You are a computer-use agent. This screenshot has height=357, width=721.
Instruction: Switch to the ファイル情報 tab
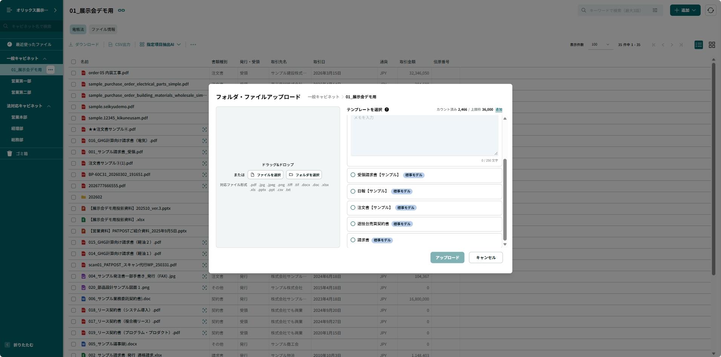coord(103,29)
